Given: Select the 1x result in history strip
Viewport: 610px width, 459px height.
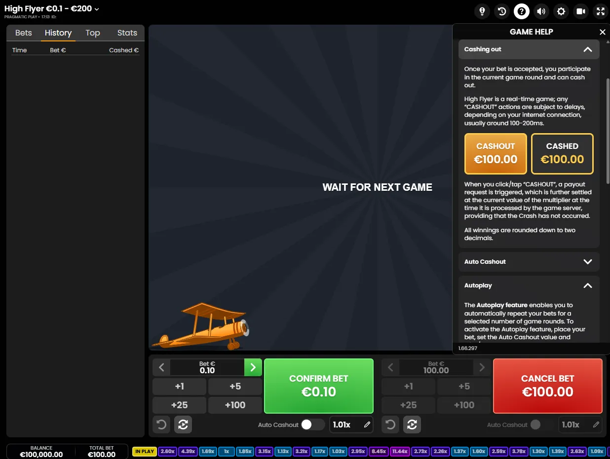Looking at the screenshot, I should pos(226,451).
